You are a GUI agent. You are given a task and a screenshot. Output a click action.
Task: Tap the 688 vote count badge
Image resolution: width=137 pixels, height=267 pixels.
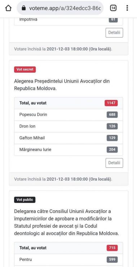(112, 115)
